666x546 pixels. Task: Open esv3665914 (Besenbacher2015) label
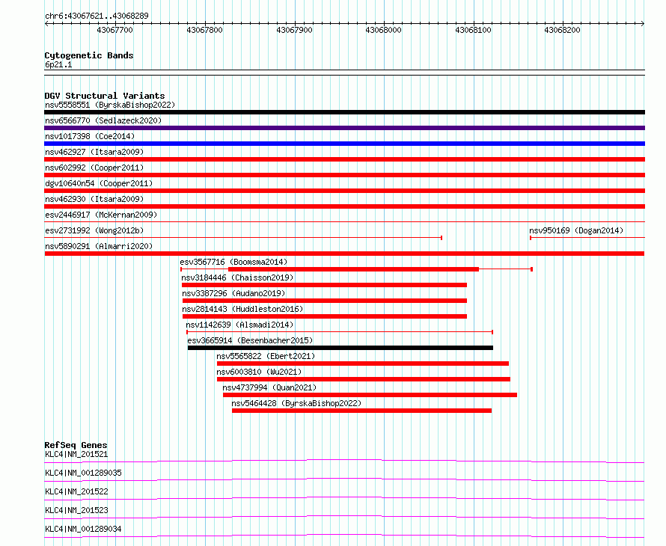pyautogui.click(x=250, y=340)
